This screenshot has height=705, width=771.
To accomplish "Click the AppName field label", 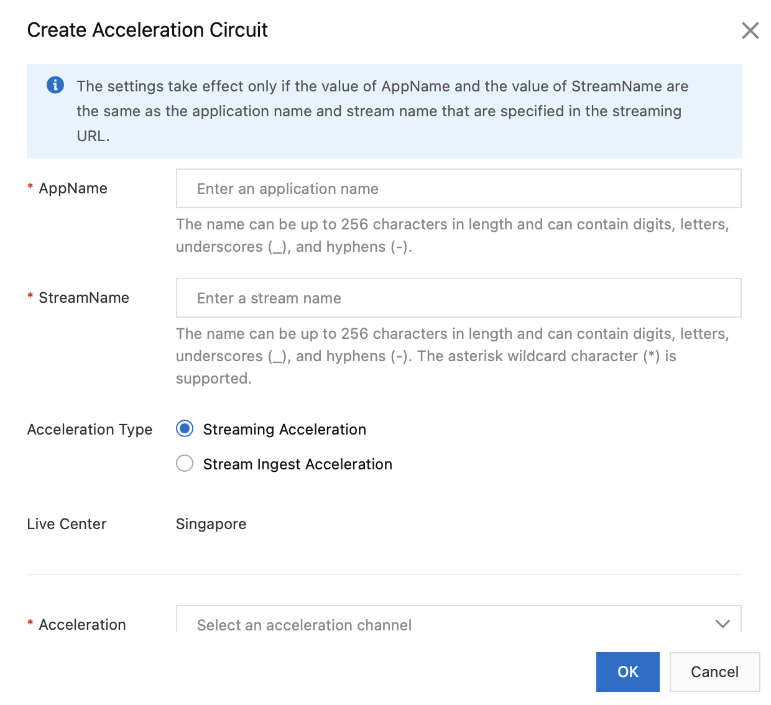I will [73, 188].
